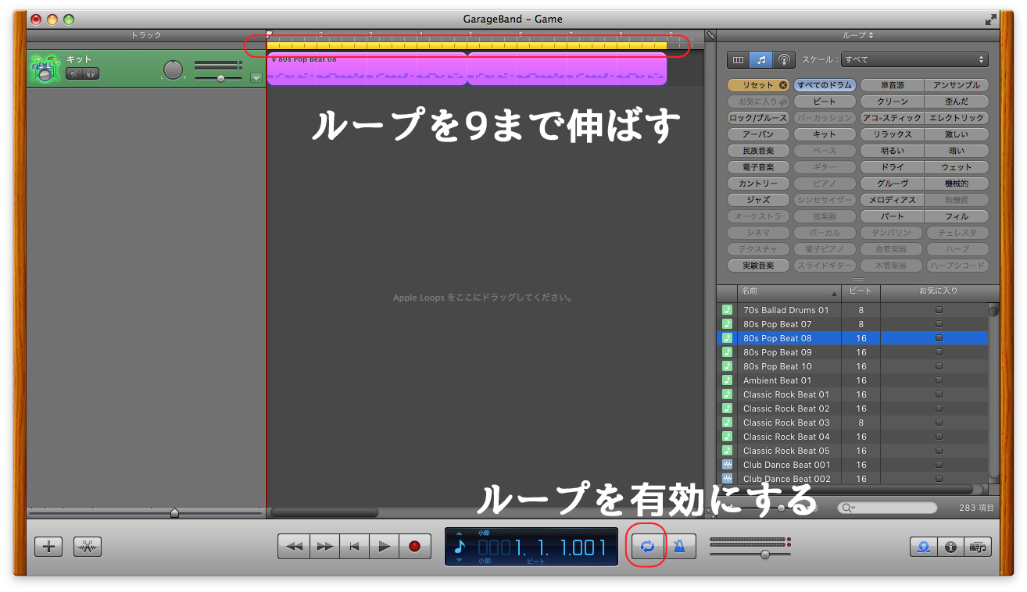Select Classic Rock Beat 03 loop
1027x592 pixels.
click(853, 423)
